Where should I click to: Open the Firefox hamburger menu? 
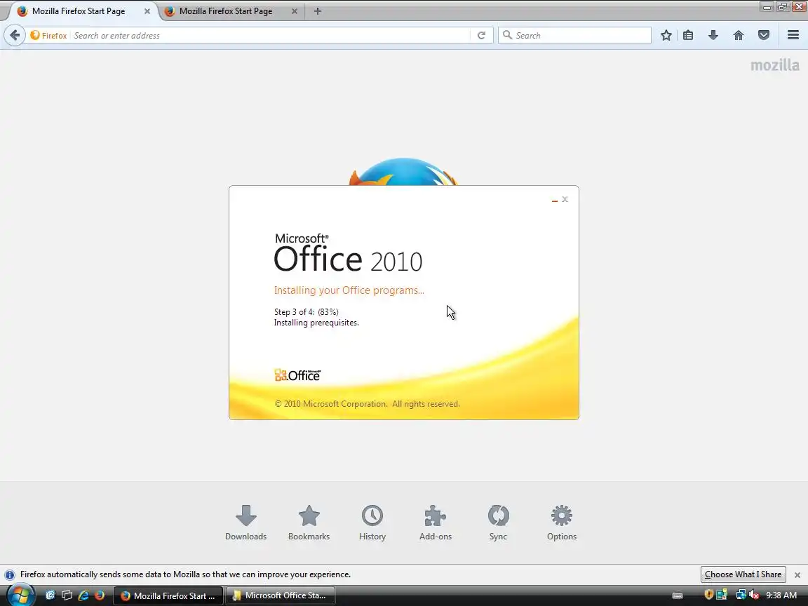[x=793, y=35]
